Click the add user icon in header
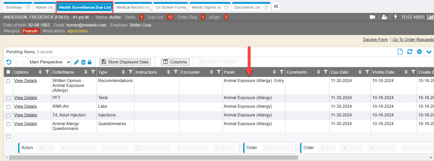Viewport: 434px width, 161px height. [x=384, y=17]
